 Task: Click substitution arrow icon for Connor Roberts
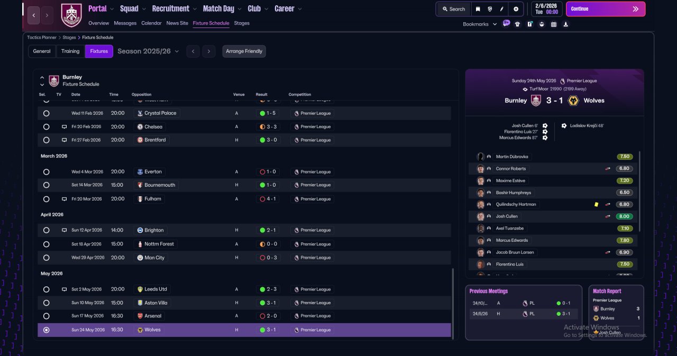pyautogui.click(x=608, y=169)
